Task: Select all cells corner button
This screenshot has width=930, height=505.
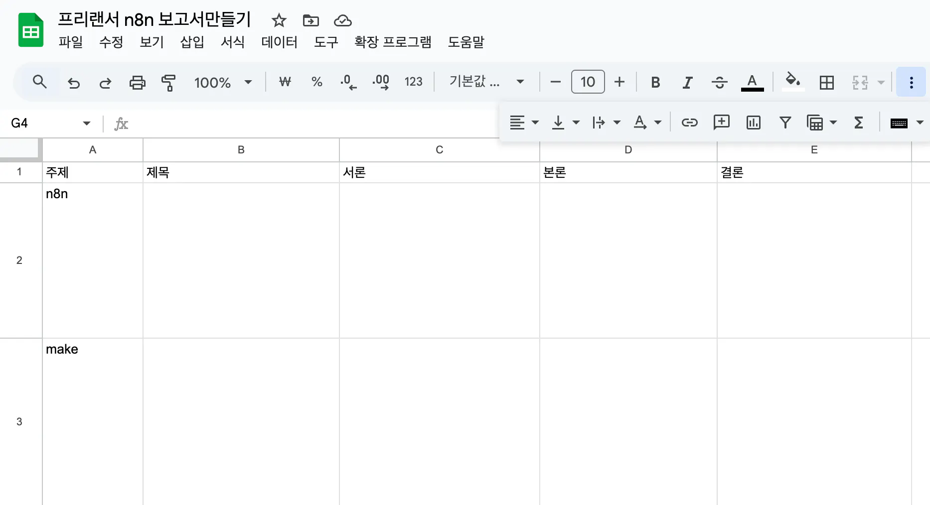Action: click(x=20, y=149)
